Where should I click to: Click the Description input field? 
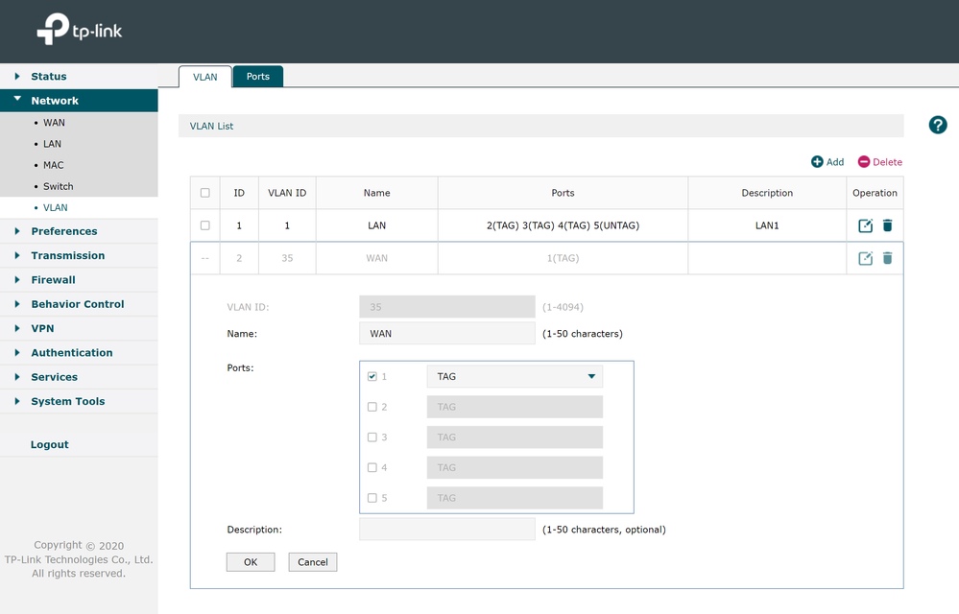coord(446,530)
